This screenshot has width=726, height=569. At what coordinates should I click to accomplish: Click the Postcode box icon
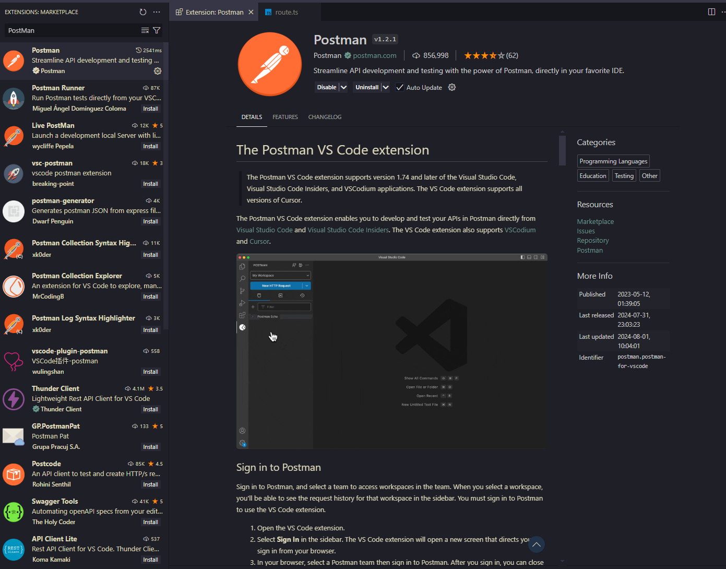pyautogui.click(x=14, y=474)
